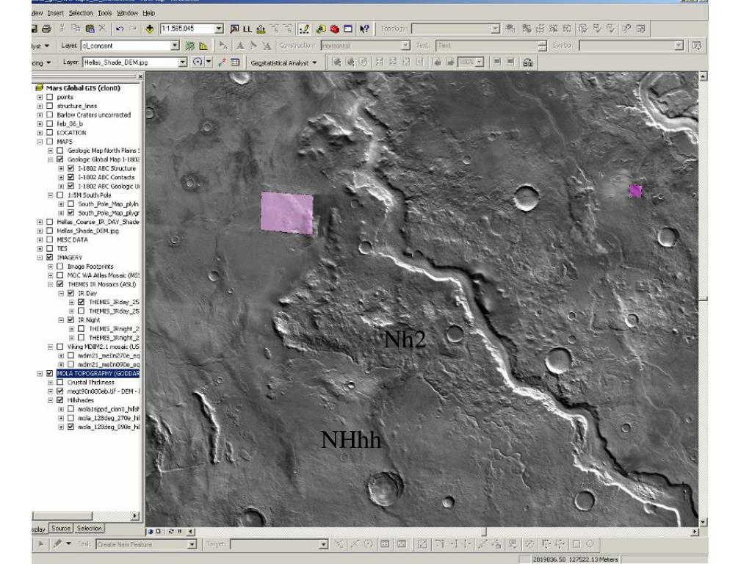
Task: Select the Hellas_Coarse_IR_DAY_Shade layer name
Action: (98, 222)
